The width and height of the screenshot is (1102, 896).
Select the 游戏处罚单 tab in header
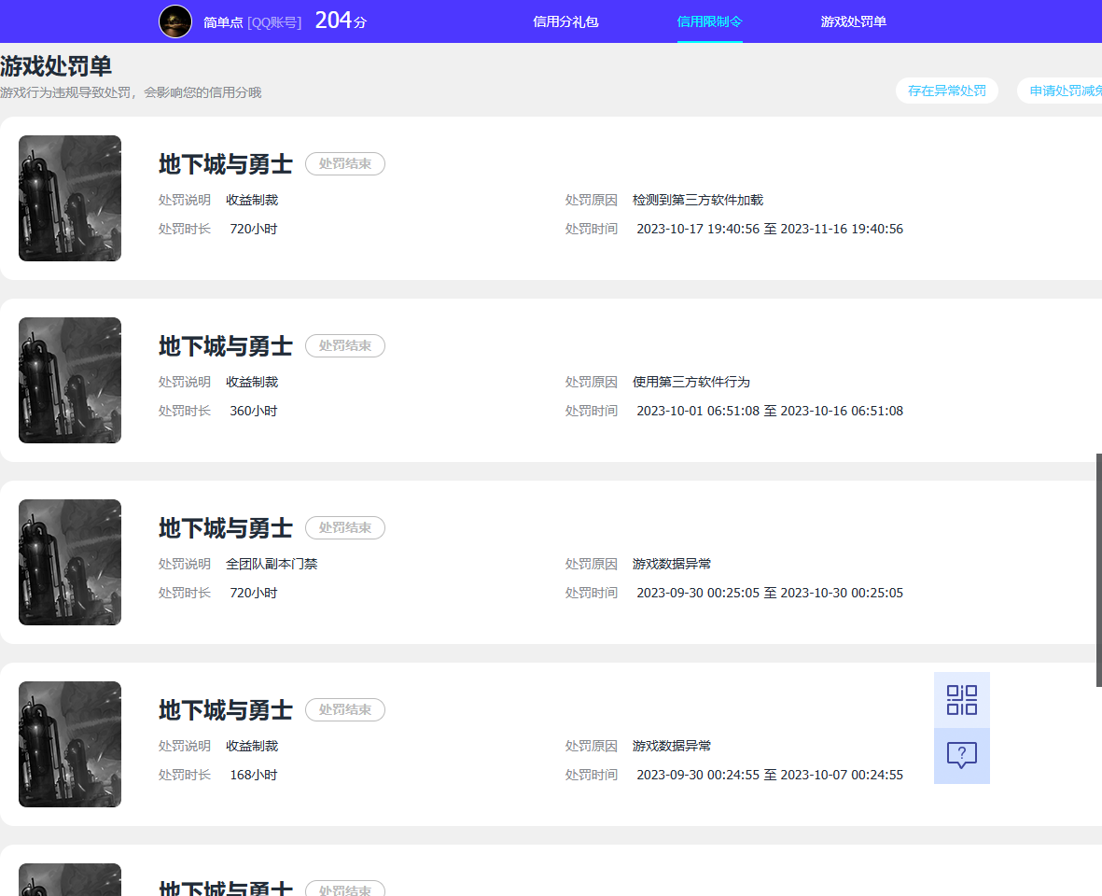pyautogui.click(x=853, y=21)
